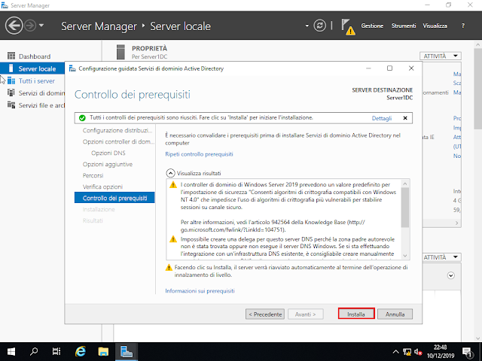This screenshot has height=361, width=482.
Task: Click the muted volume tray icon
Action: (418, 352)
